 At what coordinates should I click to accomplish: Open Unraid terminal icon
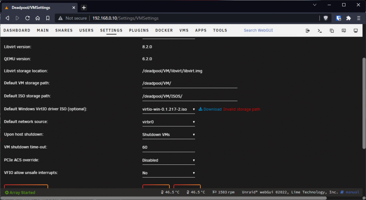[x=320, y=31]
